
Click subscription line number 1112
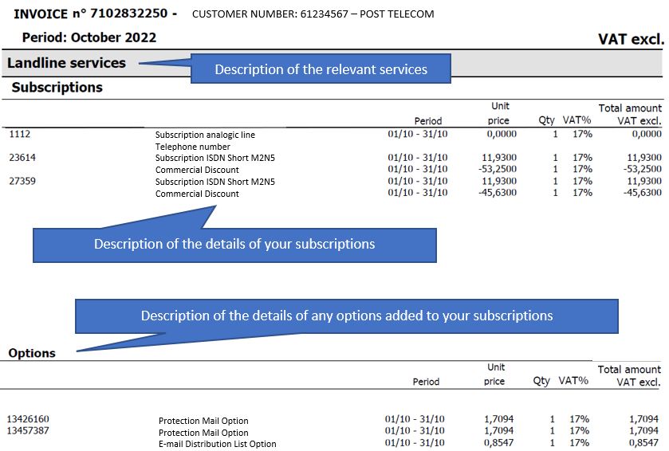[19, 135]
